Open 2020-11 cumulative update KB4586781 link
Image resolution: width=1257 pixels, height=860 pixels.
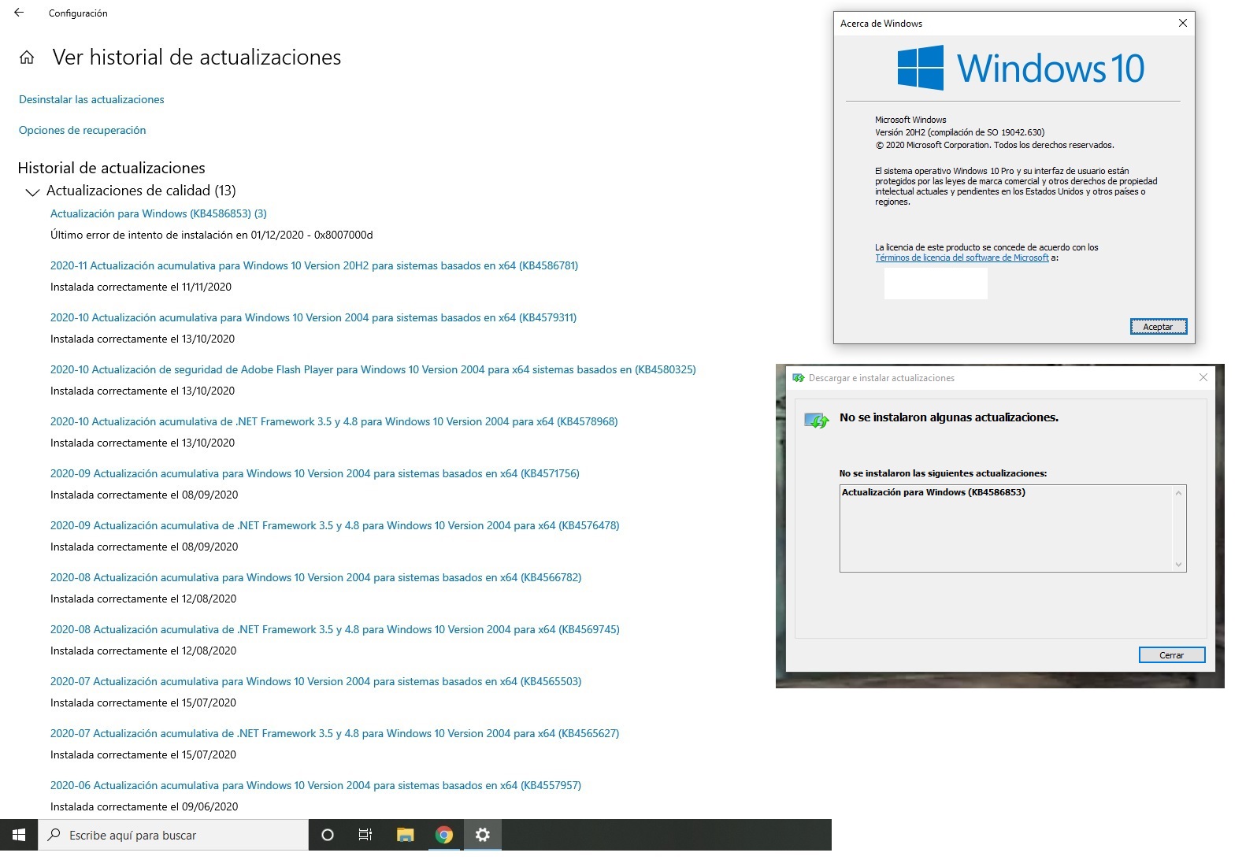point(314,265)
